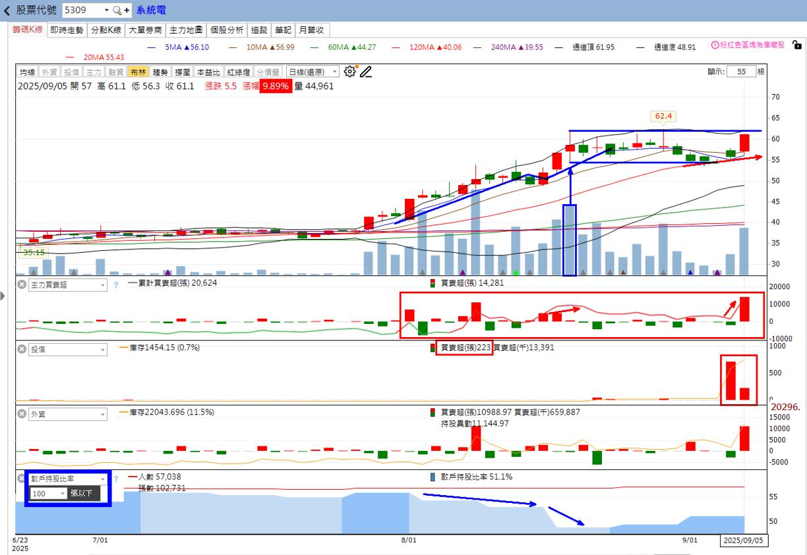
Task: Click the back chevron beside 股票代號
Action: [7, 11]
